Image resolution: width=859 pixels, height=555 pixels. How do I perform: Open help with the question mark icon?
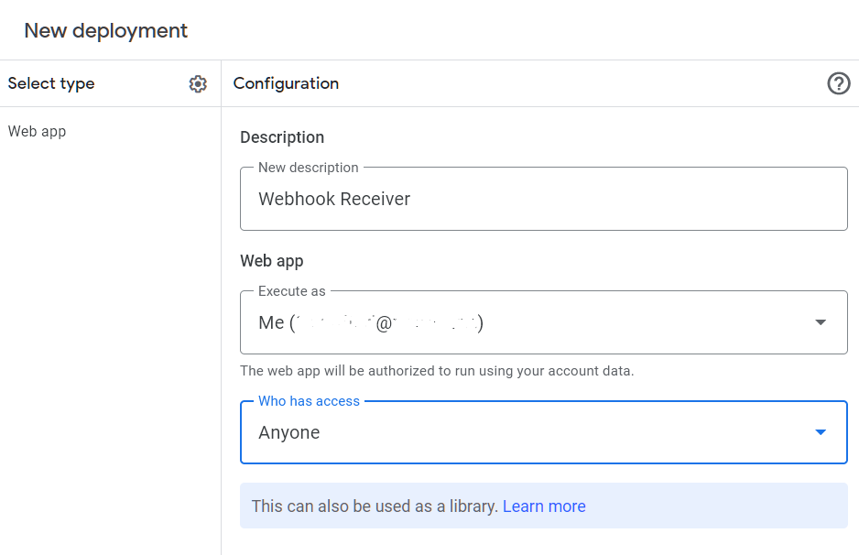tap(838, 84)
